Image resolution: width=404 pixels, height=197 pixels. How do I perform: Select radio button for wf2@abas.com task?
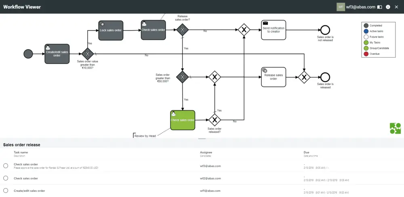(6, 178)
